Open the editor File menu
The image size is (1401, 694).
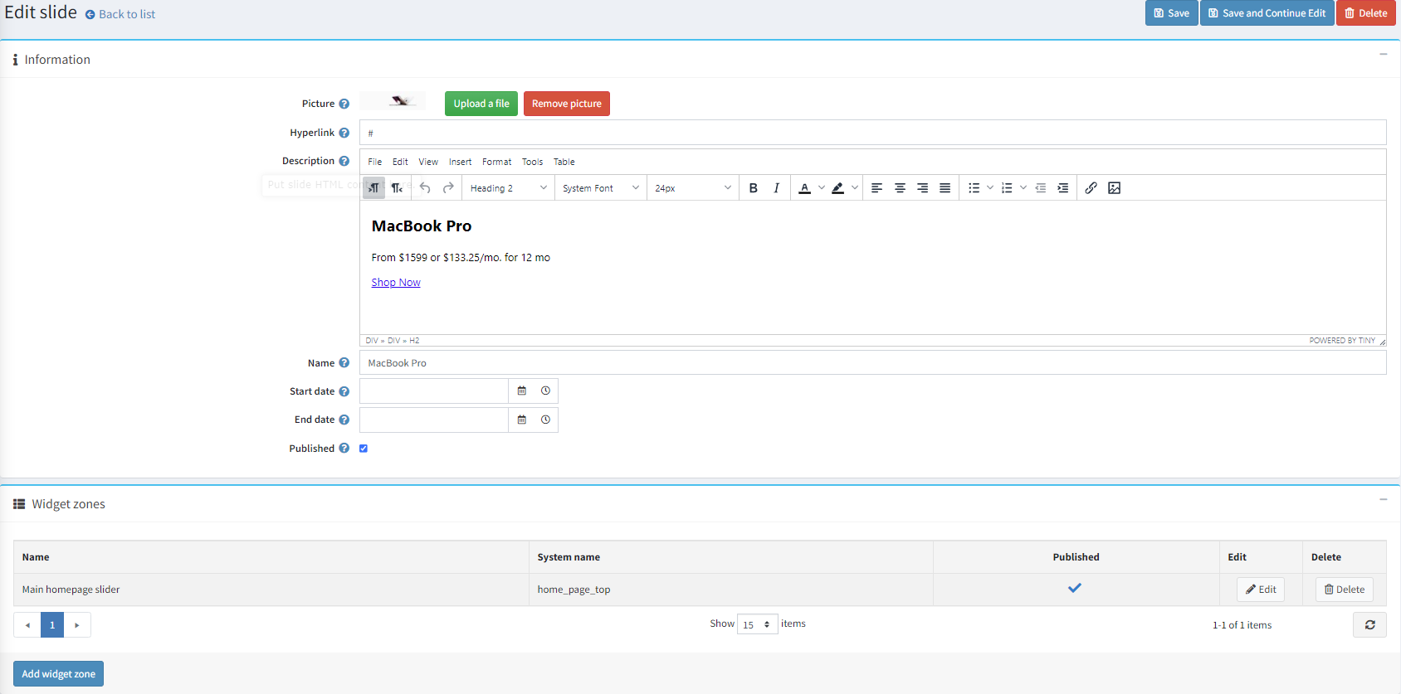(x=375, y=162)
